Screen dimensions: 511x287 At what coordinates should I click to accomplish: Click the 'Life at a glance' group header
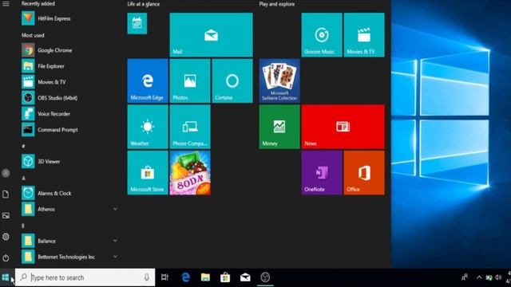[144, 4]
